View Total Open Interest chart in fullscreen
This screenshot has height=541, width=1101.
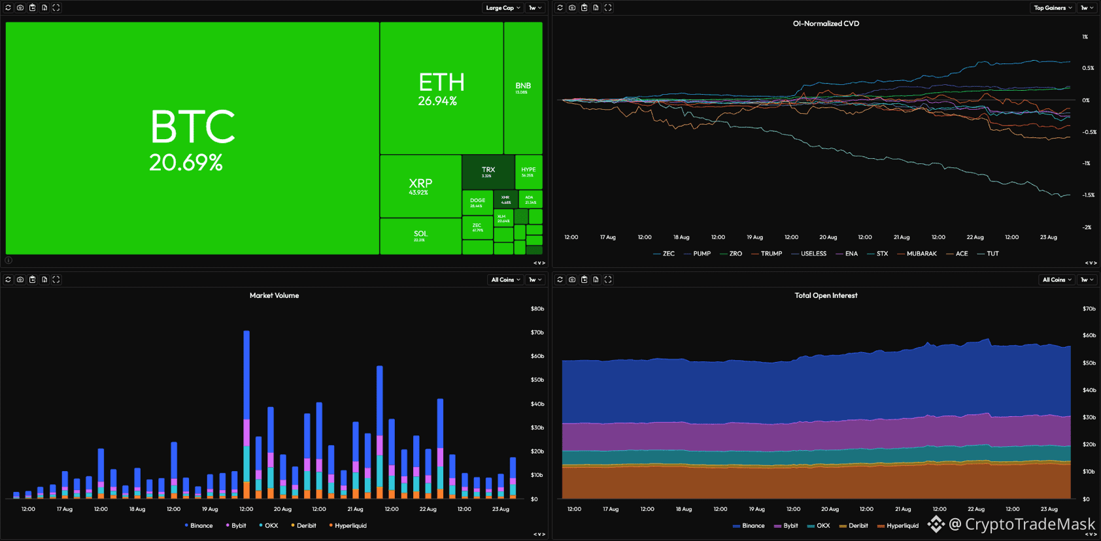(x=608, y=280)
